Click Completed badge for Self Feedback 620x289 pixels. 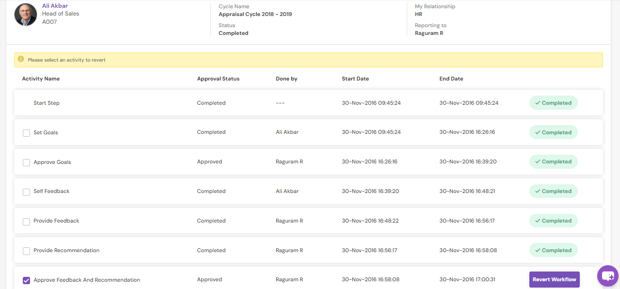pos(553,191)
